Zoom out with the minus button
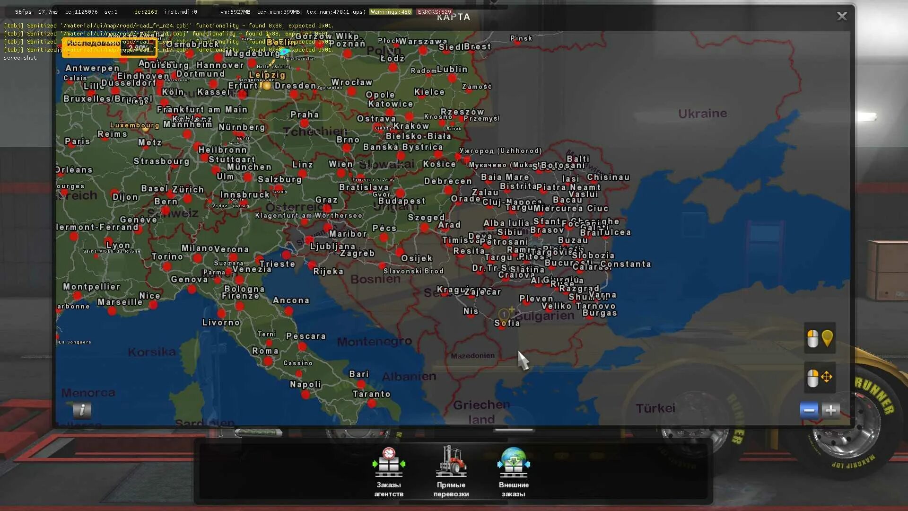The height and width of the screenshot is (511, 908). [x=809, y=410]
